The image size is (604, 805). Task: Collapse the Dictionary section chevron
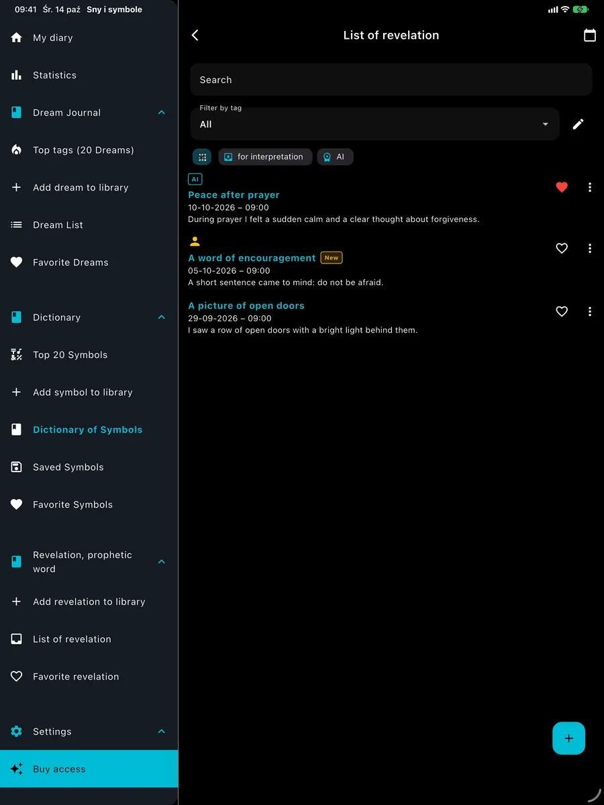click(x=162, y=317)
